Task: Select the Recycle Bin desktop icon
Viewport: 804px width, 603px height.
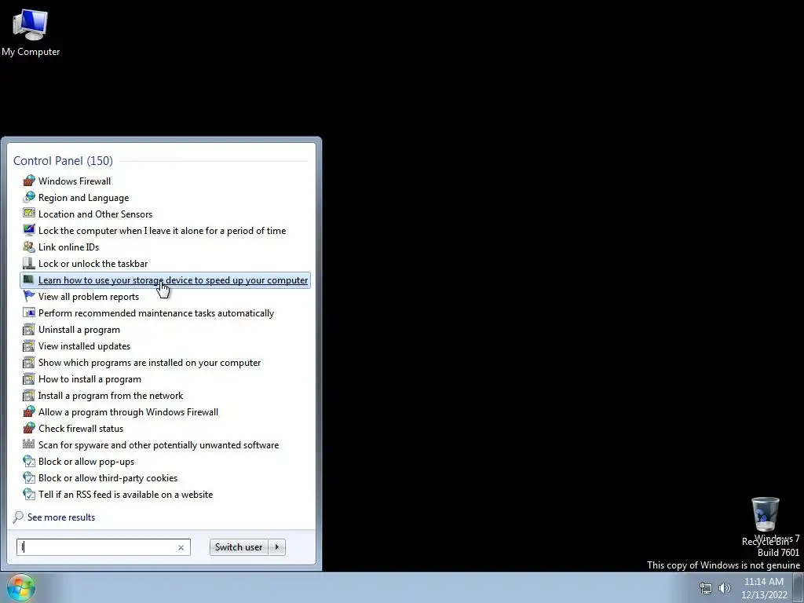Action: tap(765, 521)
